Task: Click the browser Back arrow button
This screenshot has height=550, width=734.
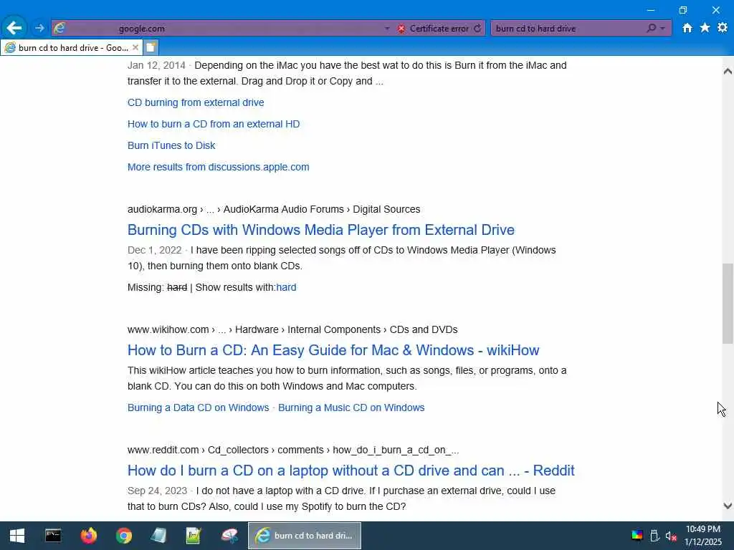Action: click(14, 28)
